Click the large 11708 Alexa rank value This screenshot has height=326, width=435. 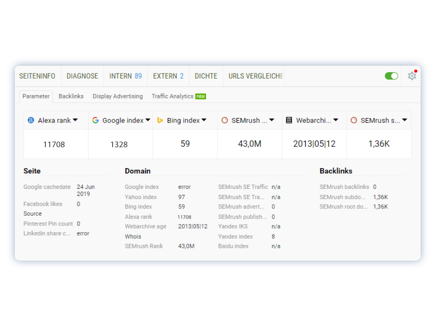point(54,144)
